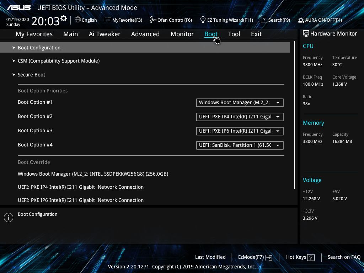Viewport: 364px width, 273px height.
Task: Select UEFI PXE IP6 boot override
Action: click(x=81, y=200)
